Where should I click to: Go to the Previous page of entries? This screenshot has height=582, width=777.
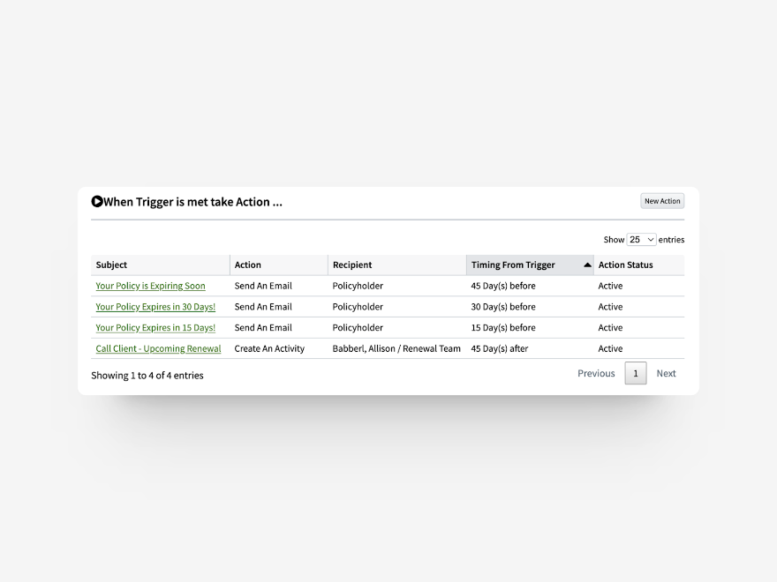pyautogui.click(x=596, y=373)
